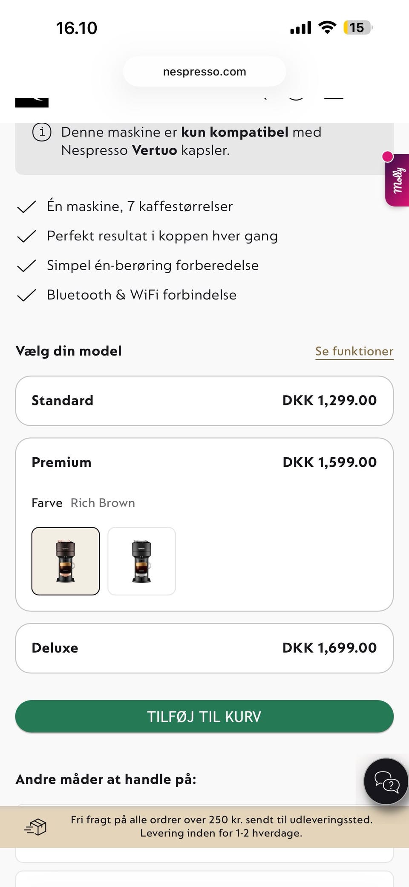Tap the Wi-Fi status icon
The width and height of the screenshot is (409, 887).
pos(327,28)
